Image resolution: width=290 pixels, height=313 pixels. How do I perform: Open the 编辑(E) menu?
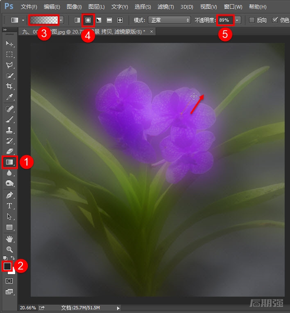click(52, 7)
